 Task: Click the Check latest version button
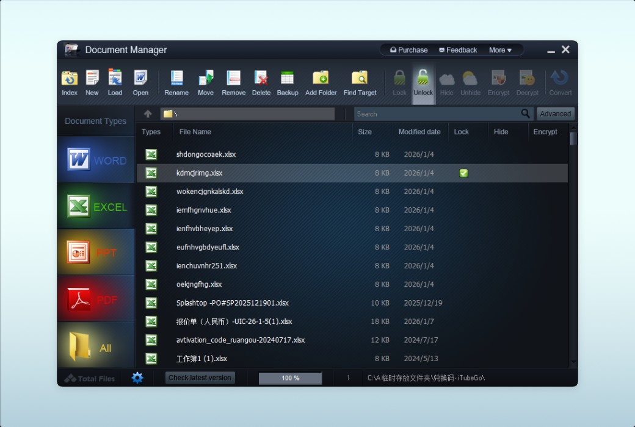tap(200, 378)
